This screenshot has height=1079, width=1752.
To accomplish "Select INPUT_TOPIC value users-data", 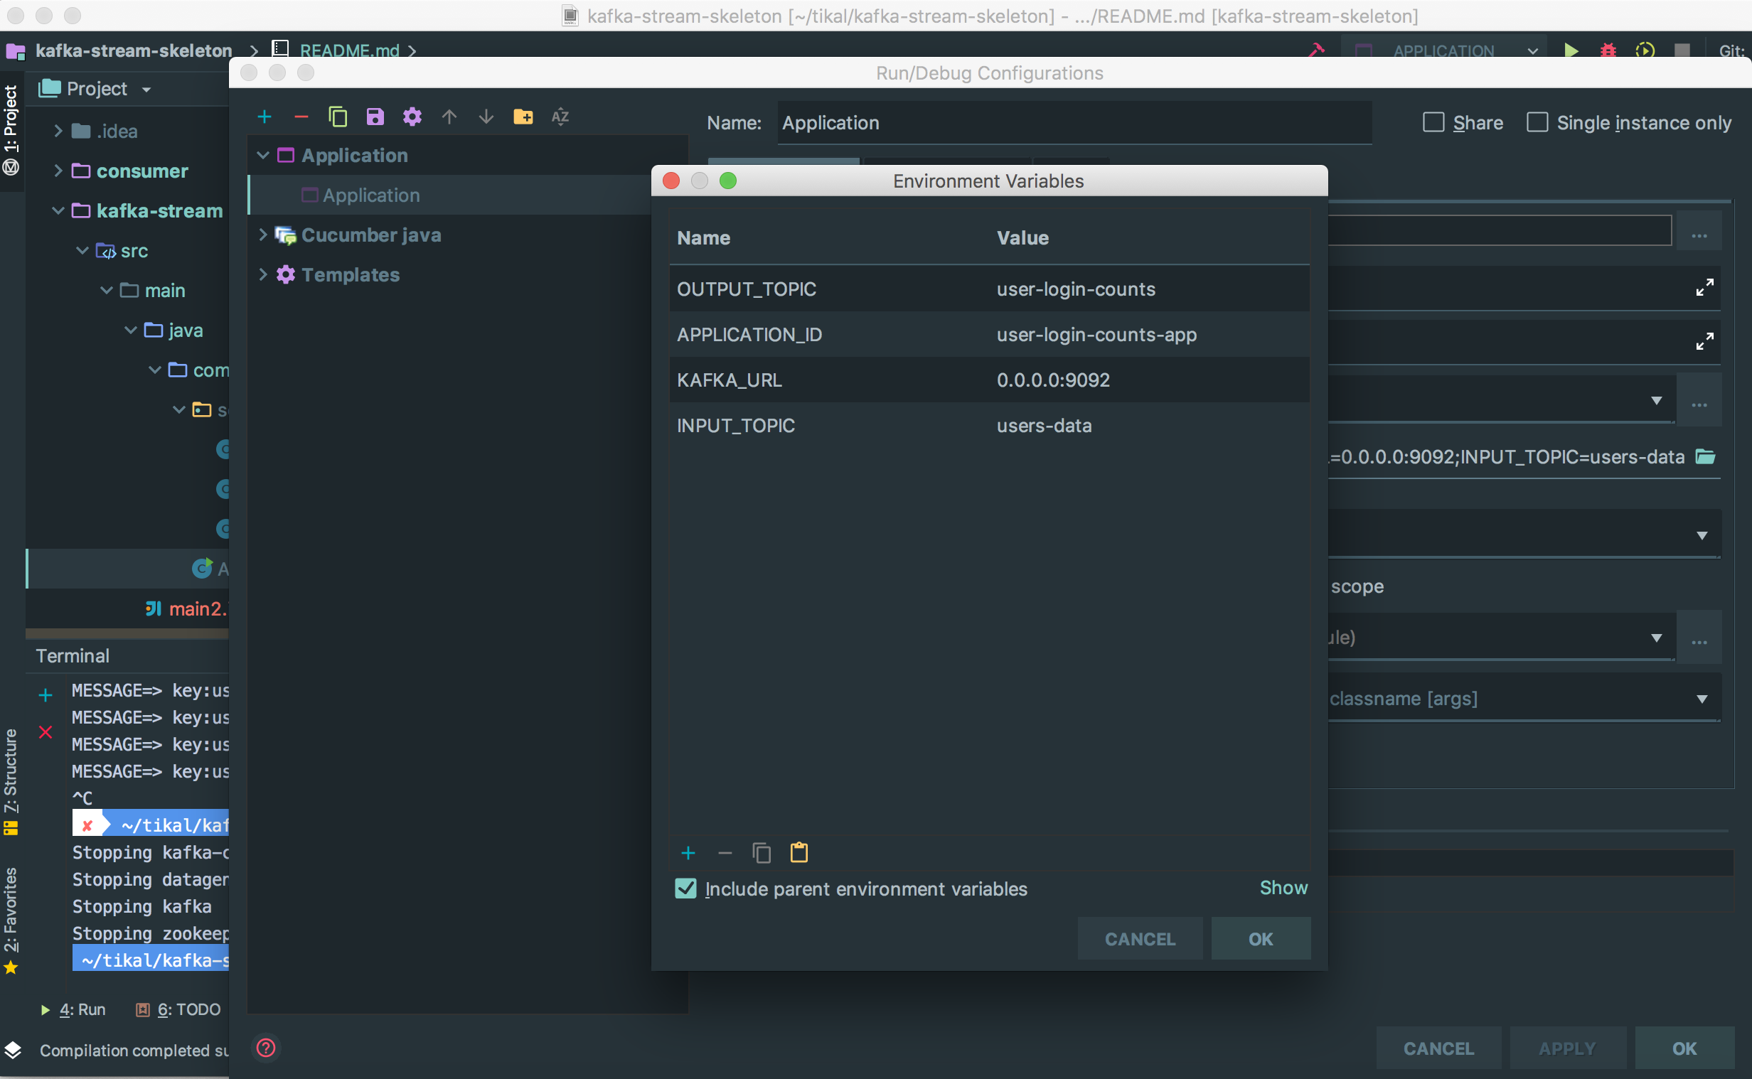I will point(1044,426).
